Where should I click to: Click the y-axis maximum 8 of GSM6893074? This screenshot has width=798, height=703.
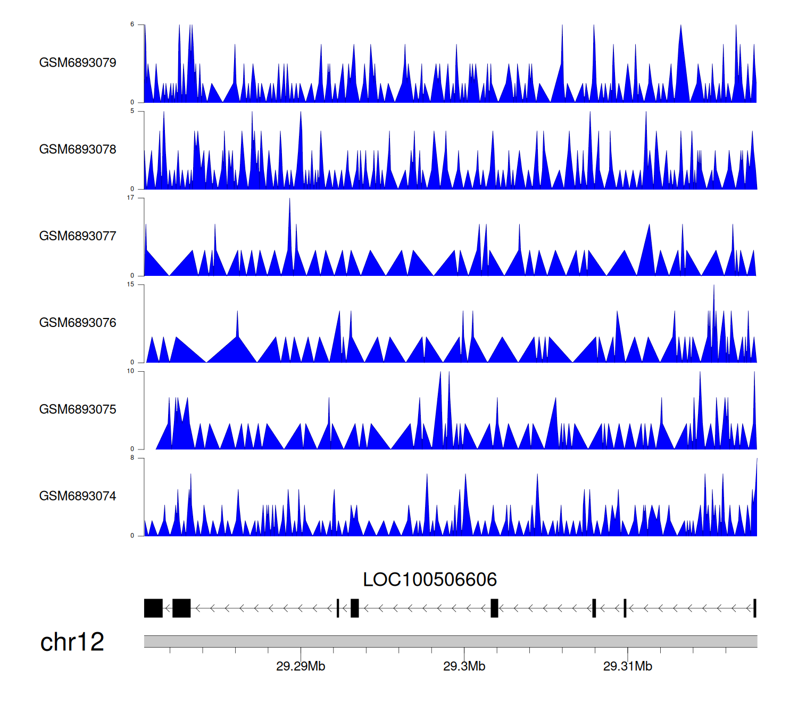coord(132,458)
